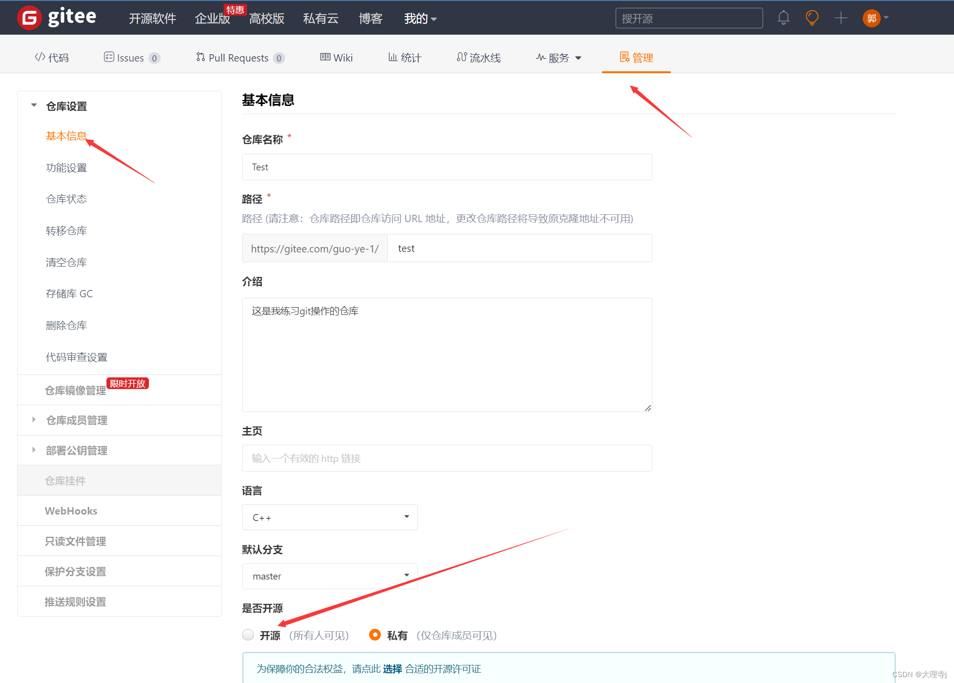Viewport: 954px width, 683px height.
Task: Expand the 我的 dropdown menu
Action: coord(420,19)
